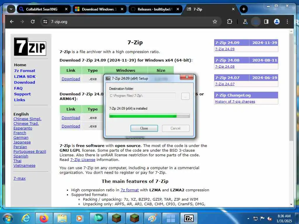Open History of 7-zip changes link
The width and height of the screenshot is (299, 224).
[x=235, y=101]
